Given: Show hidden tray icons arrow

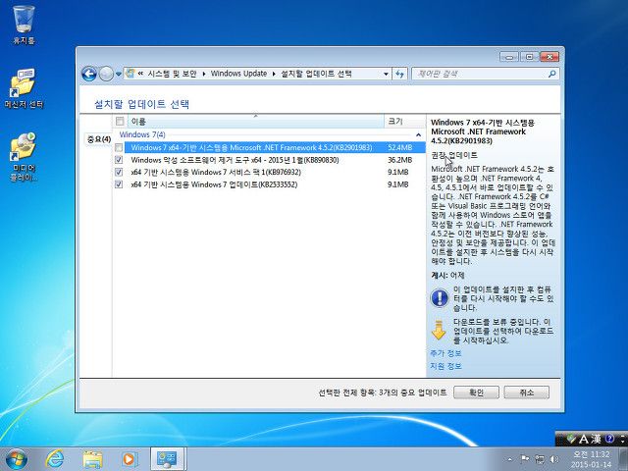Looking at the screenshot, I should click(x=510, y=459).
